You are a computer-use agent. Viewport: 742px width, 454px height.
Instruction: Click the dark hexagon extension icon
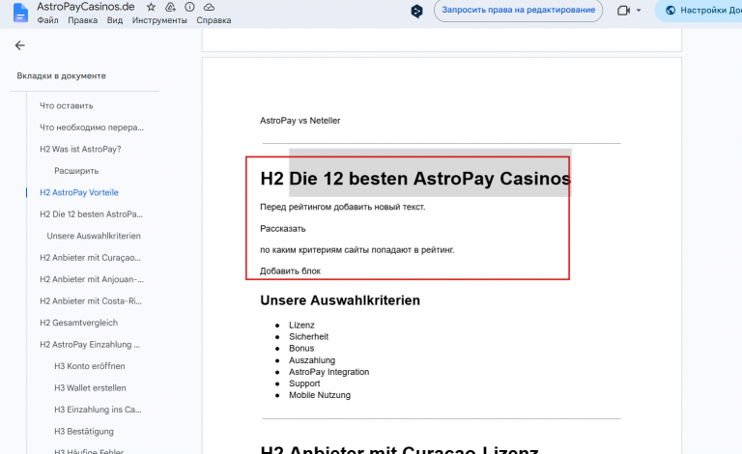pos(417,11)
